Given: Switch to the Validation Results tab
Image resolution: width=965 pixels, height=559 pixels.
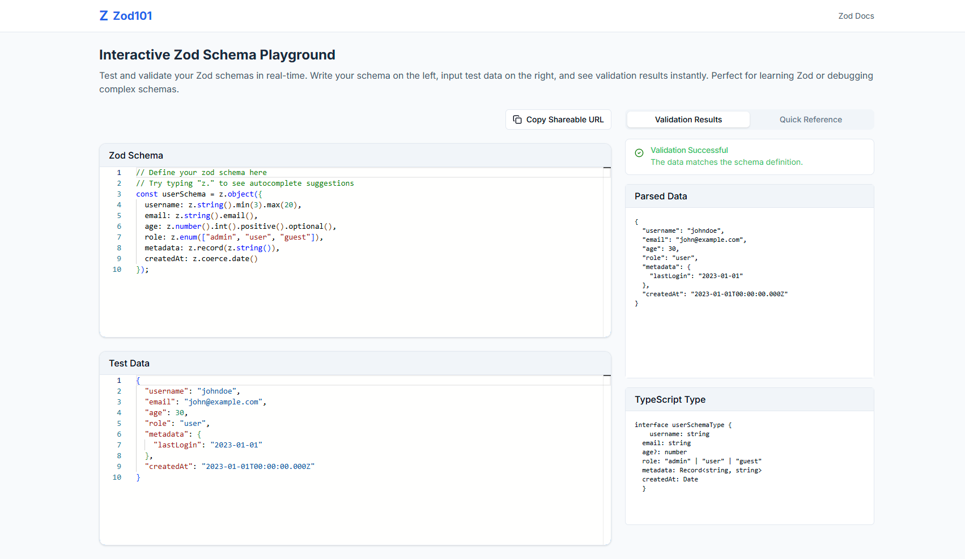Looking at the screenshot, I should point(688,120).
